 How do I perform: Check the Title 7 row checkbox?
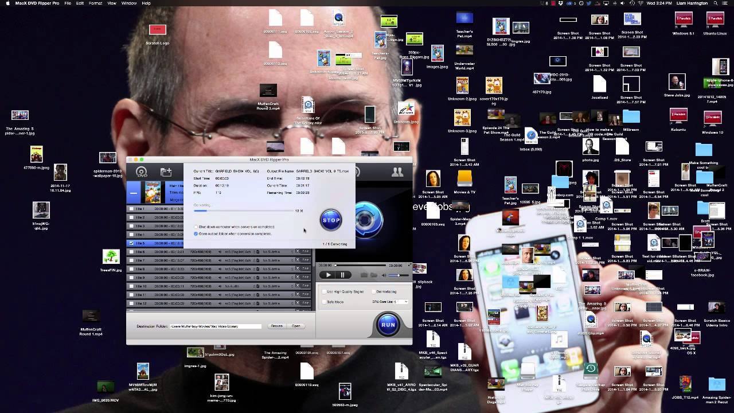[131, 260]
